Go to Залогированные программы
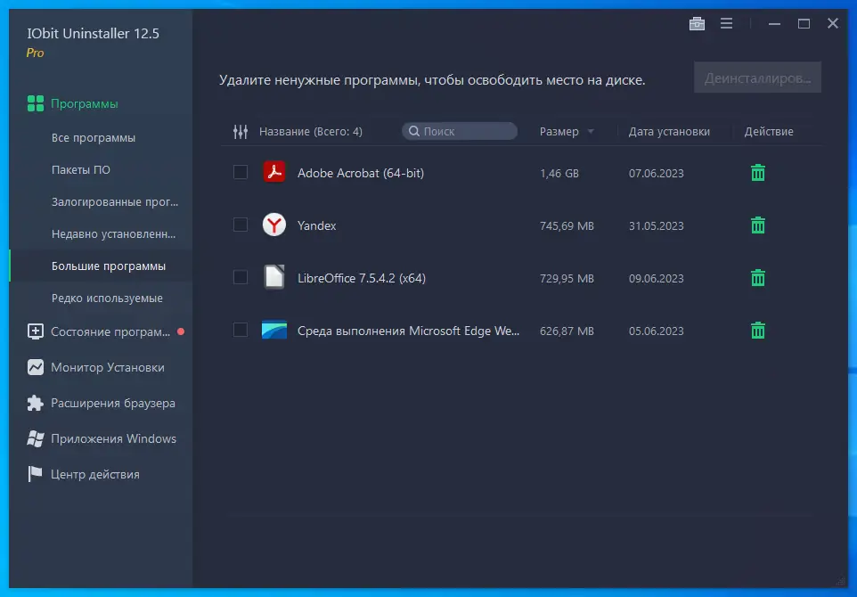The image size is (857, 597). pyautogui.click(x=115, y=201)
